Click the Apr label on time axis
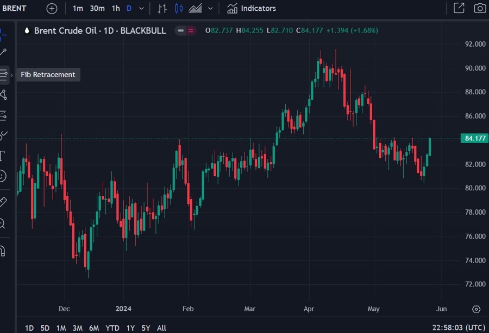The width and height of the screenshot is (489, 333). click(x=309, y=309)
